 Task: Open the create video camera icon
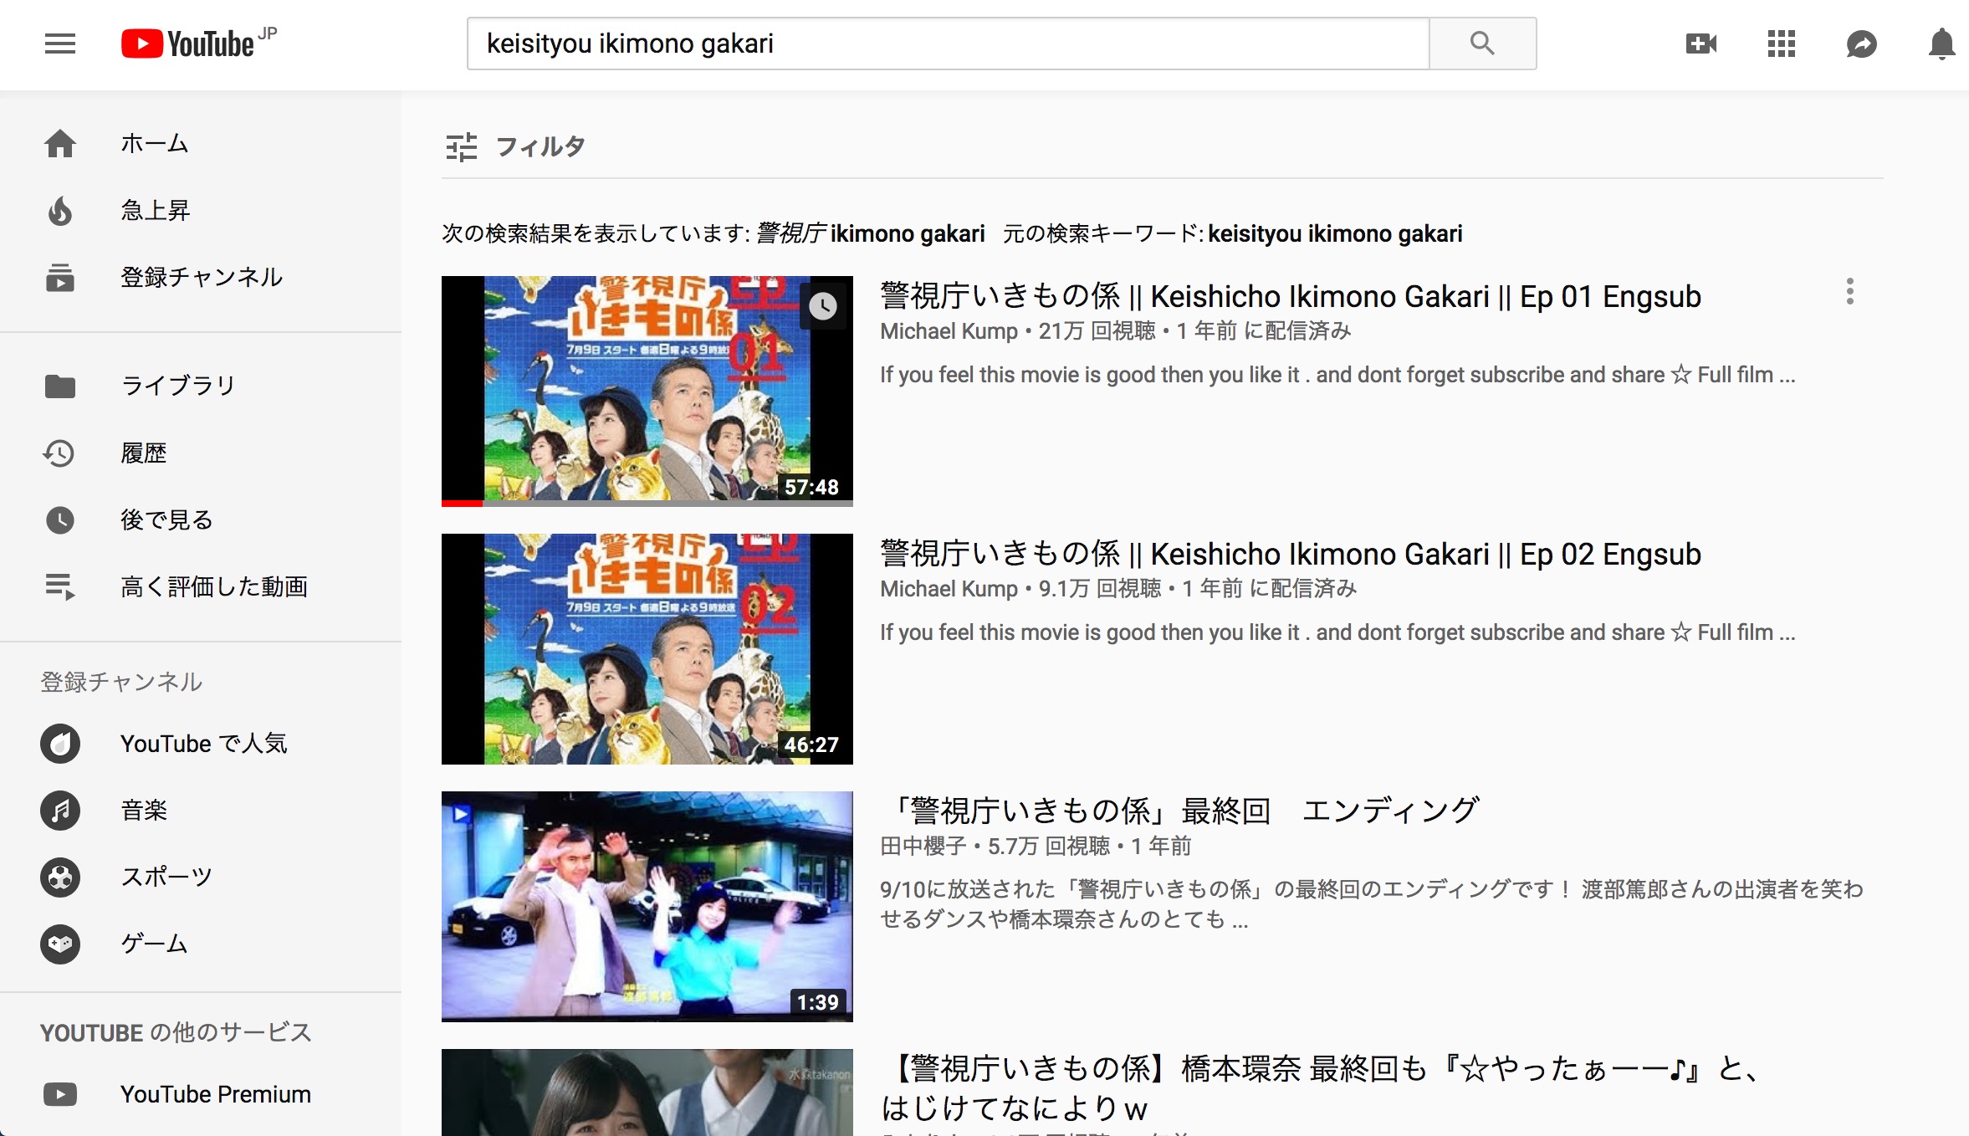point(1701,43)
